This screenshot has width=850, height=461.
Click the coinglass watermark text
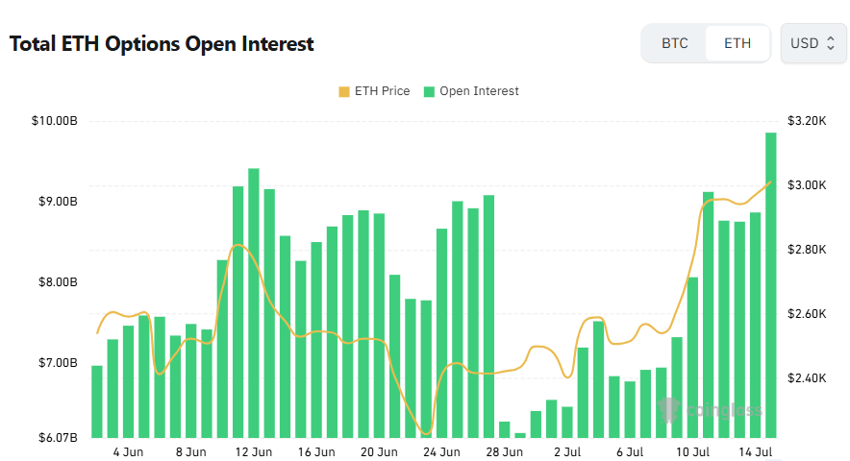pos(724,410)
